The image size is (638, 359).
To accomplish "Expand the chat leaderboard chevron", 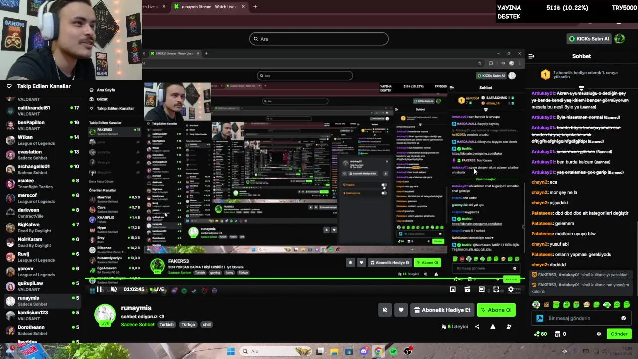I will click(581, 88).
